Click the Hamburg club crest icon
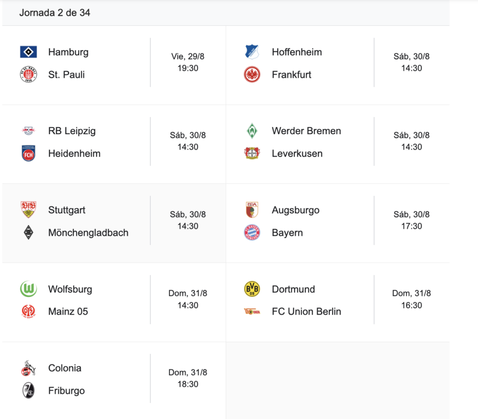The width and height of the screenshot is (478, 419). [28, 52]
